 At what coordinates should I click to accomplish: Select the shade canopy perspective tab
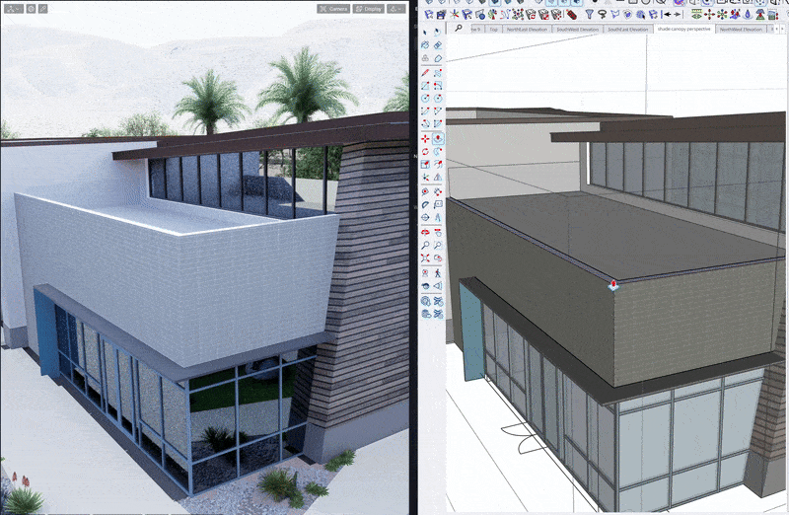pyautogui.click(x=683, y=29)
